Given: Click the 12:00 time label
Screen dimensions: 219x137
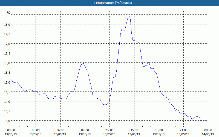Looking at the screenshot, I should click(x=110, y=130).
